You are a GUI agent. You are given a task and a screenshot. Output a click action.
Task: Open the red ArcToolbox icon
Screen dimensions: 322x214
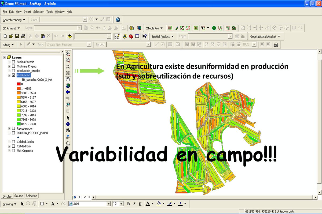pos(131,36)
